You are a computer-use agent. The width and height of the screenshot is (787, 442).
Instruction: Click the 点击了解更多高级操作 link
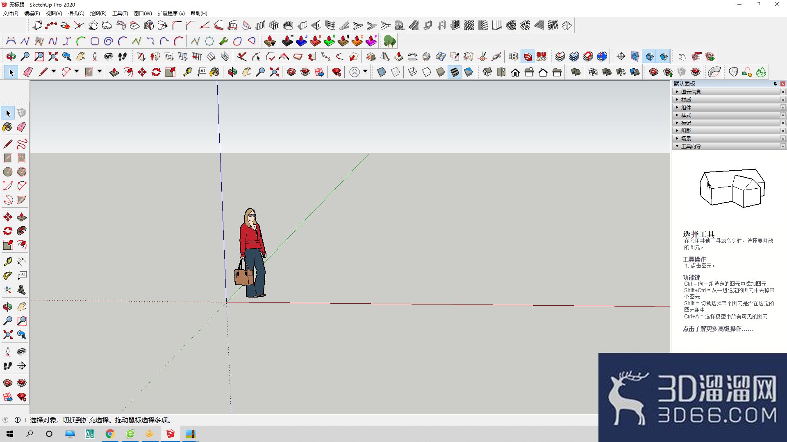[718, 329]
